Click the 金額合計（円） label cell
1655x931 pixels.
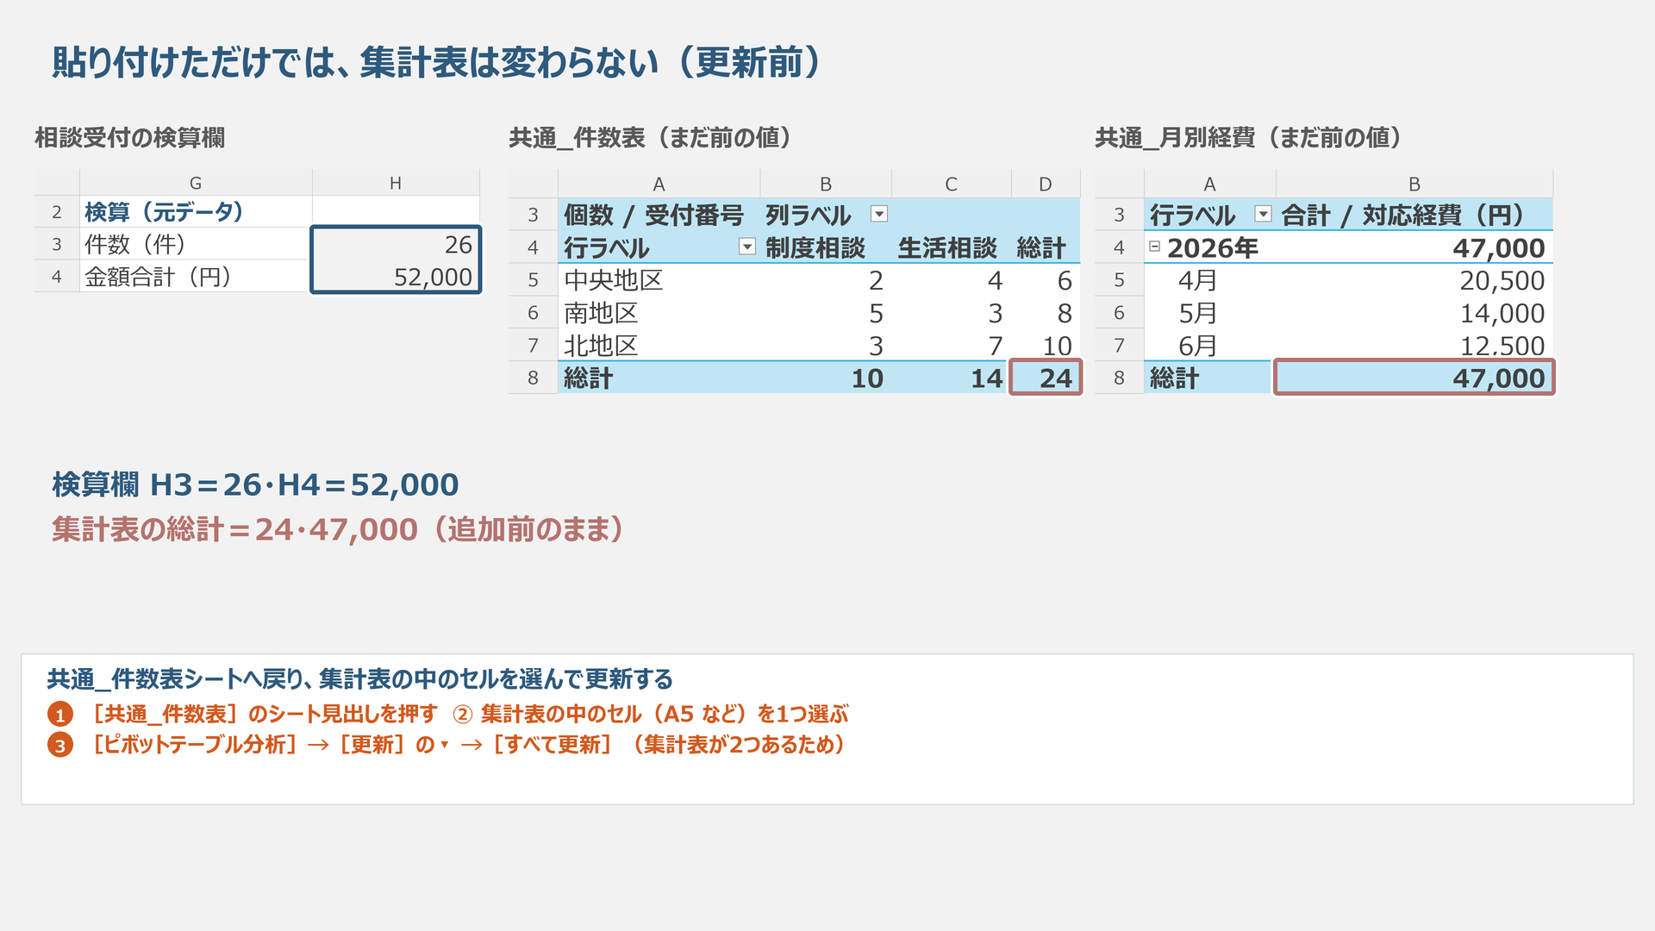(196, 277)
